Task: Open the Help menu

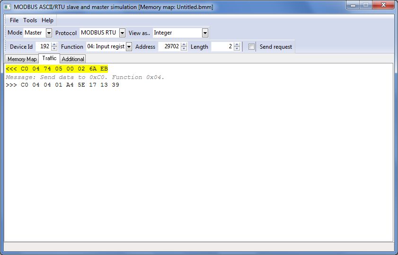Action: [47, 20]
